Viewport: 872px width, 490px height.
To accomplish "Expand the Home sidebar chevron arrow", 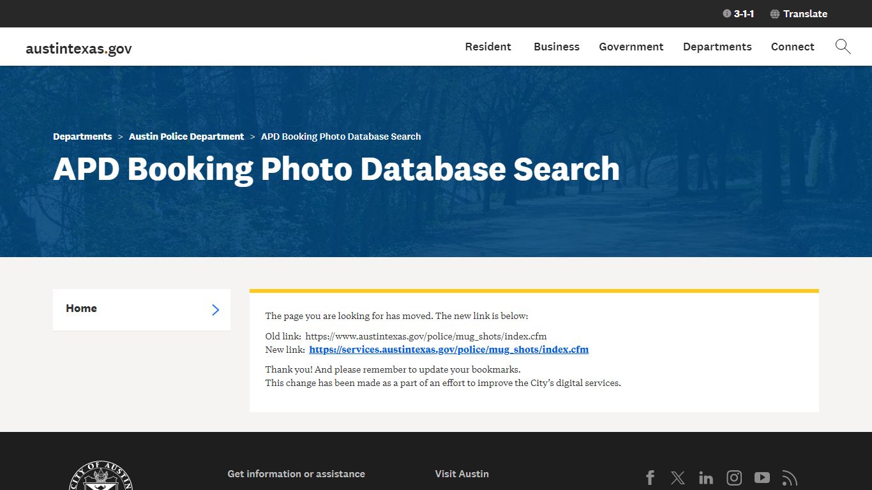I will click(x=215, y=309).
